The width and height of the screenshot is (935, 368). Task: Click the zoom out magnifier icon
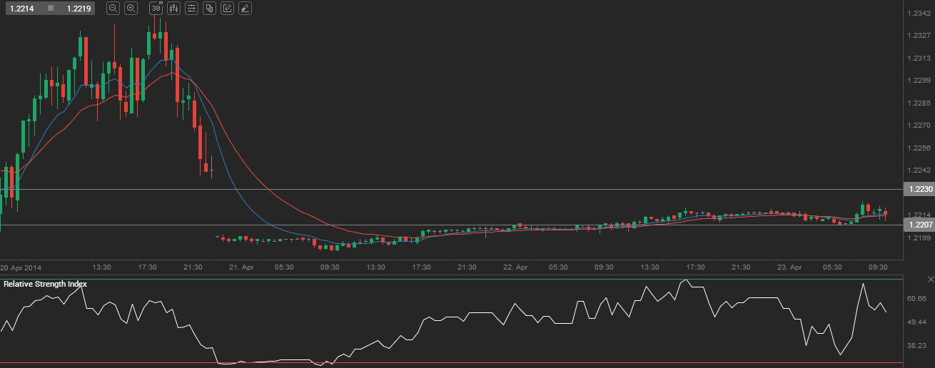pos(113,9)
